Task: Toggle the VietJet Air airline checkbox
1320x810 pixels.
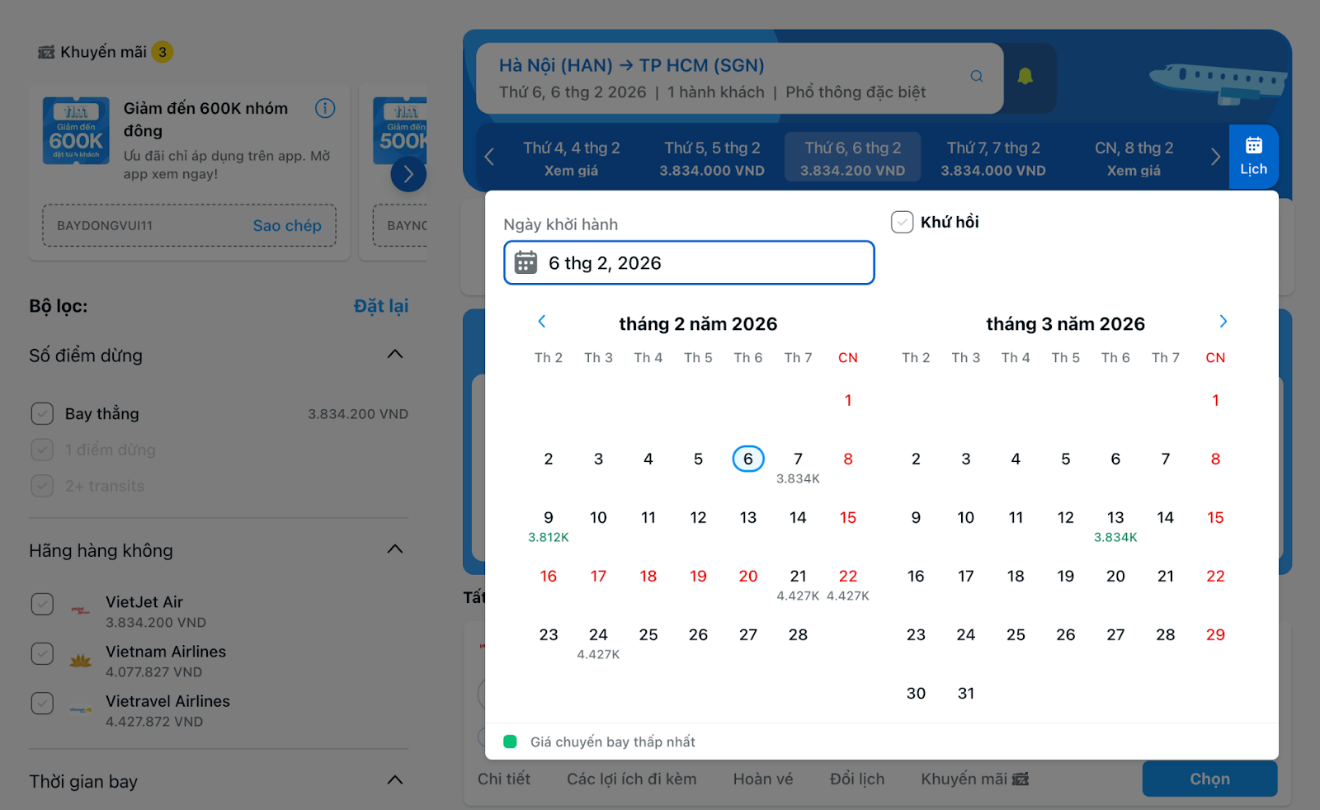Action: pyautogui.click(x=42, y=605)
